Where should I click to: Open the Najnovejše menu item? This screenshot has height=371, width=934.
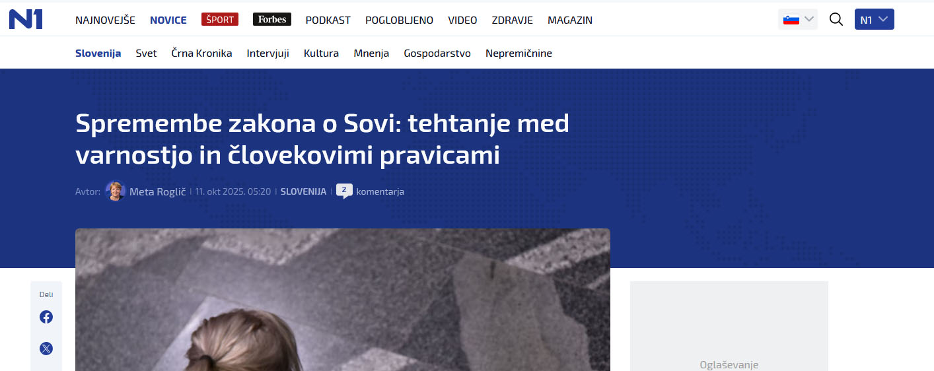coord(105,20)
